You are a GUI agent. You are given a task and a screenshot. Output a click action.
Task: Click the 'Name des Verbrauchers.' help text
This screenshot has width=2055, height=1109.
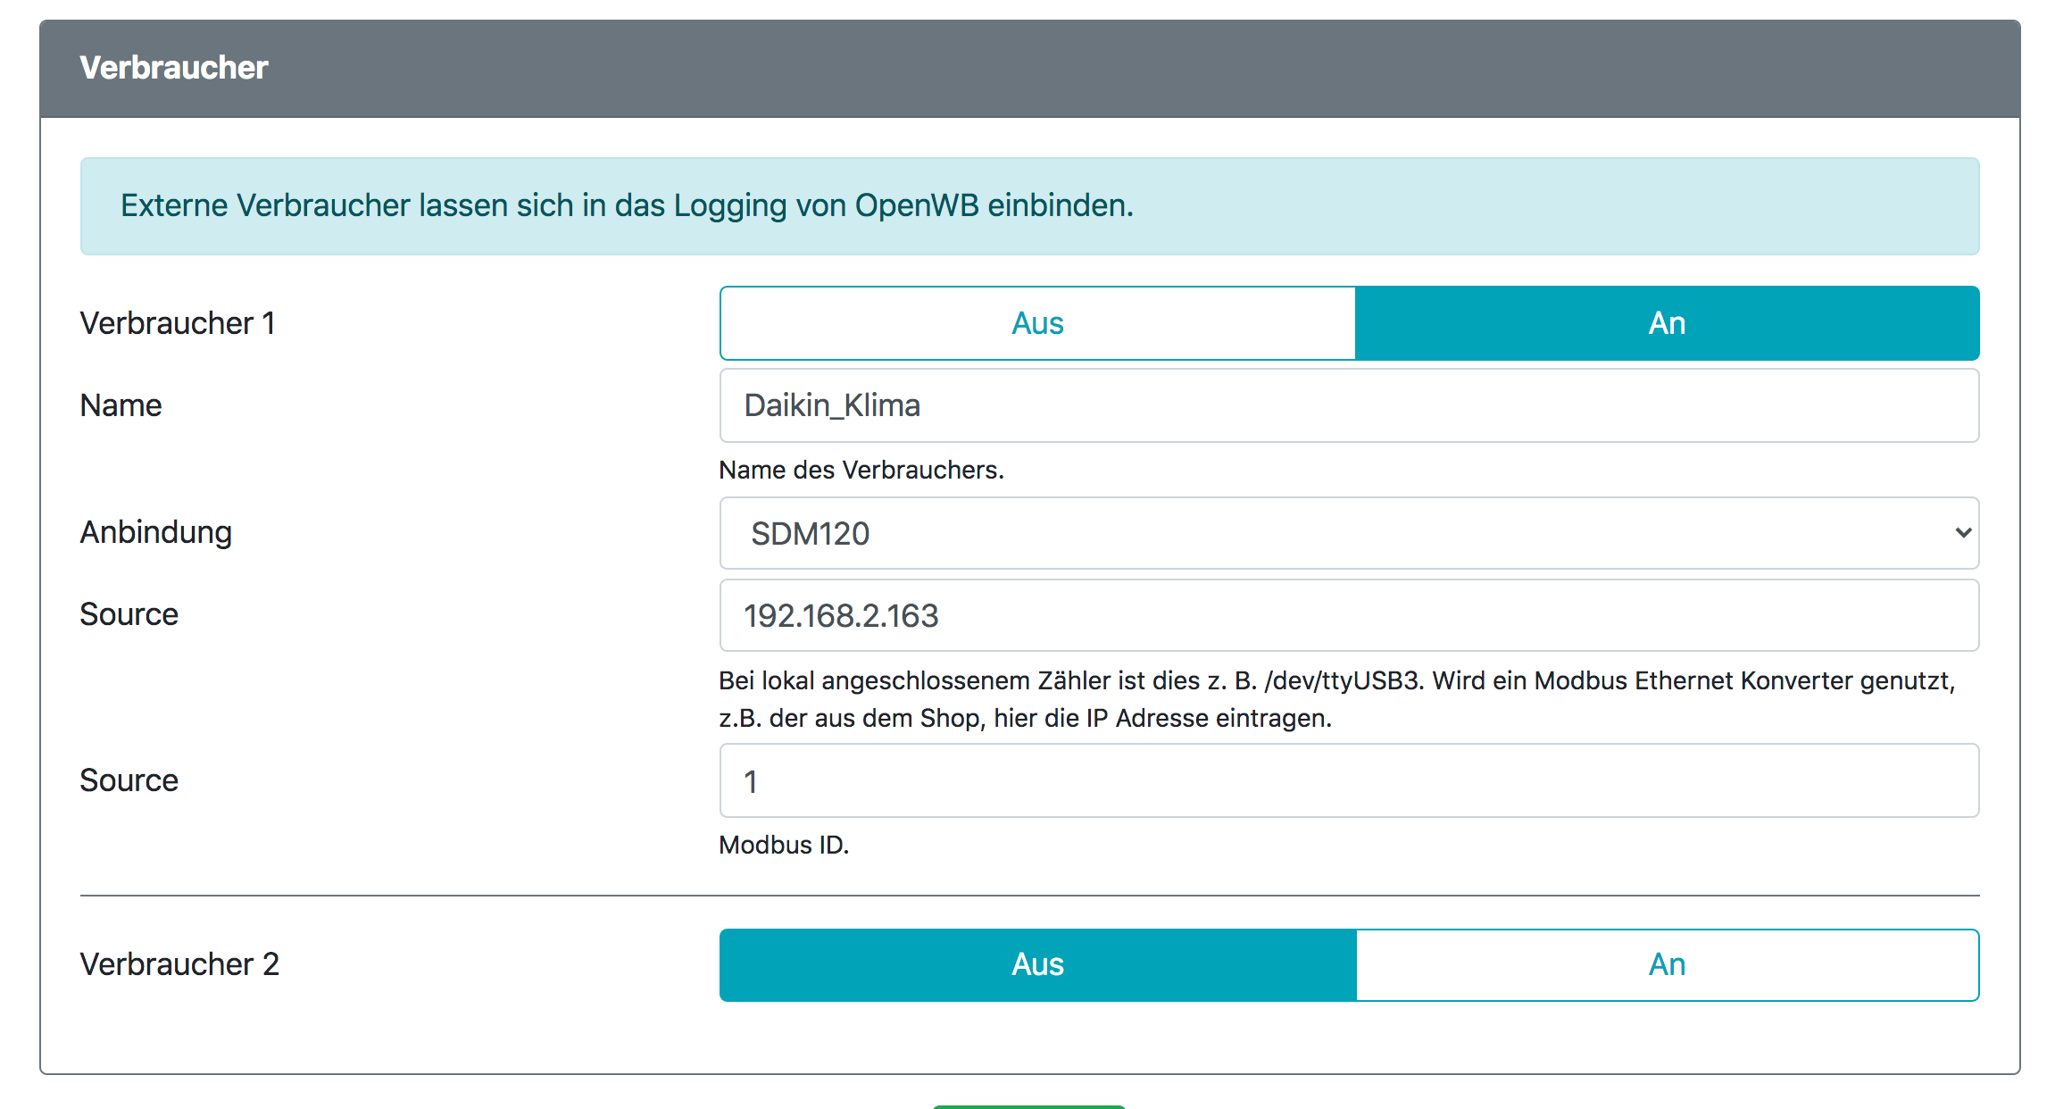pyautogui.click(x=861, y=470)
